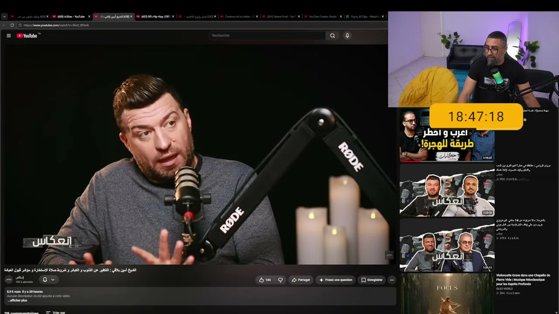Click Posez une question button
The image size is (559, 314).
click(x=335, y=280)
